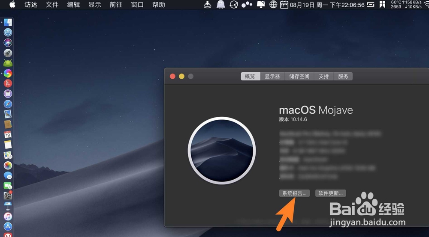Open App Store in the dock
Screen dimensions: 429x237
pyautogui.click(x=8, y=226)
